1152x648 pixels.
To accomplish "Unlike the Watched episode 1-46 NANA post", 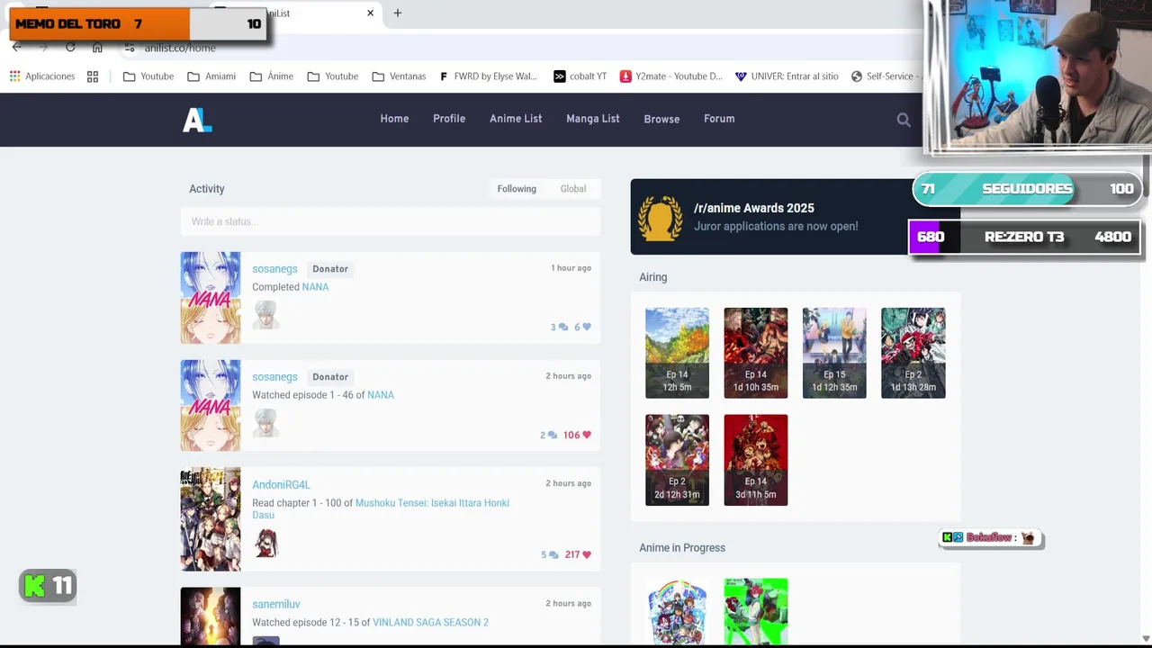I will [x=577, y=436].
